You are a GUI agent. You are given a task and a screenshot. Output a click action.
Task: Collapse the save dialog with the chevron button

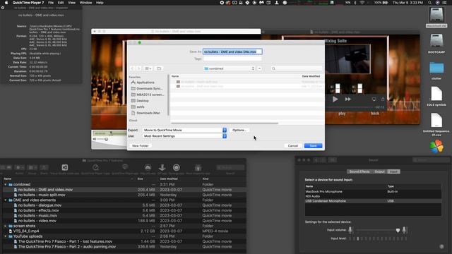[x=259, y=68]
